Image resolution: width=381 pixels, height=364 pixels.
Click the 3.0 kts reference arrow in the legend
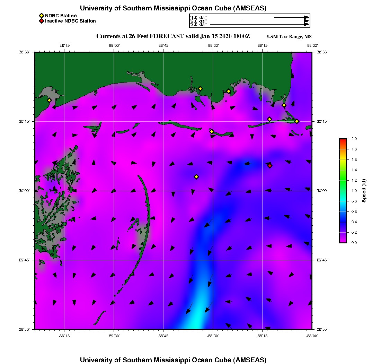click(x=260, y=24)
